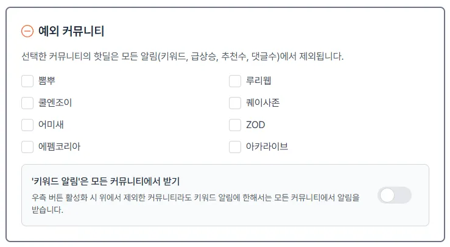The width and height of the screenshot is (450, 247).
Task: Turn on the keyword alert toggle switch
Action: (x=394, y=195)
